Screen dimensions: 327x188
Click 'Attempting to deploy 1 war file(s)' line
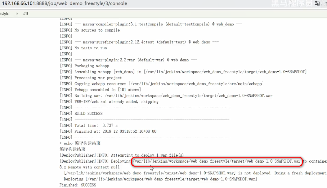coord(122,155)
